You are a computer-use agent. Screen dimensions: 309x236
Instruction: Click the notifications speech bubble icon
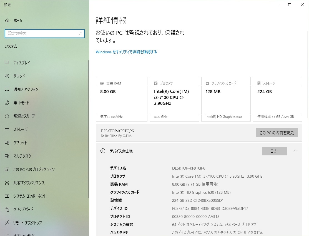click(7, 89)
